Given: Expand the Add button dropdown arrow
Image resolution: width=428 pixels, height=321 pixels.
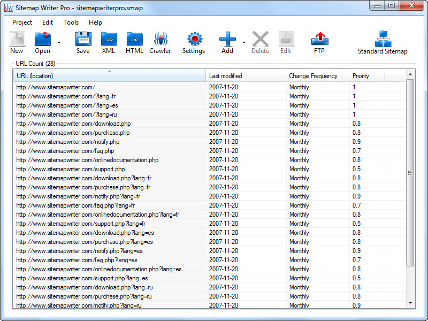Looking at the screenshot, I should coord(244,42).
